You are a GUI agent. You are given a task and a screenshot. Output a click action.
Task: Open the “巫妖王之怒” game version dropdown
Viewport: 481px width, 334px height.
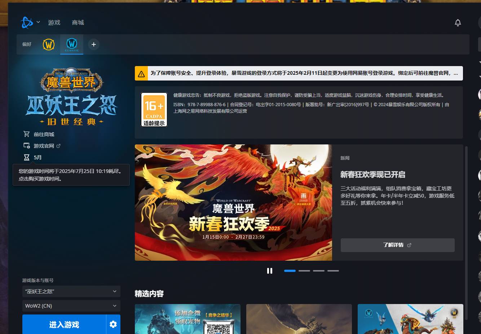pos(71,291)
